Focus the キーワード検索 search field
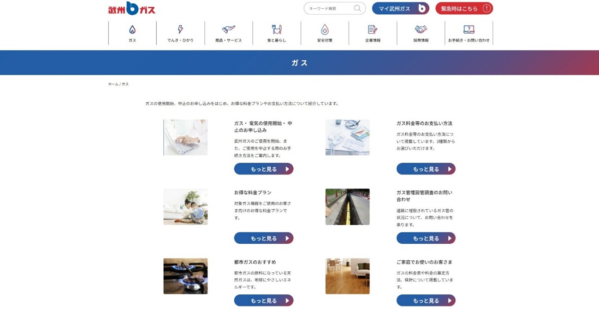The image size is (599, 311). 334,8
